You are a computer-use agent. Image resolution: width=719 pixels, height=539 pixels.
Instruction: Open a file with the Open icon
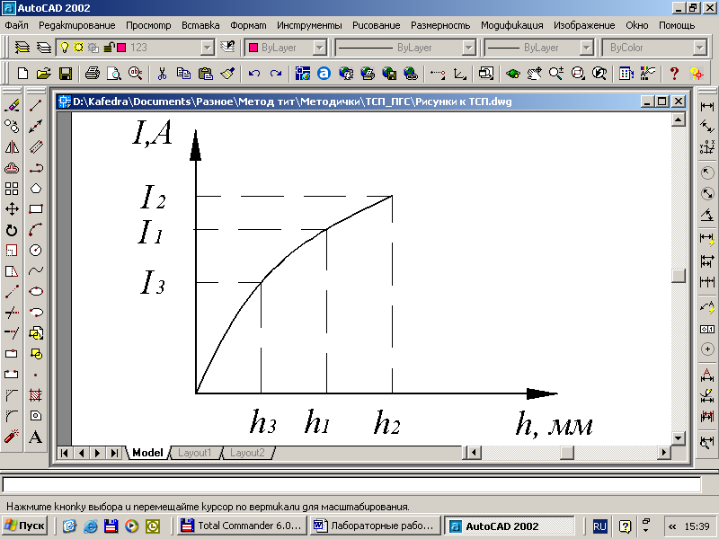pos(43,74)
